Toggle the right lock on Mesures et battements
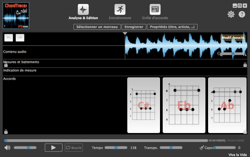 click(245, 65)
